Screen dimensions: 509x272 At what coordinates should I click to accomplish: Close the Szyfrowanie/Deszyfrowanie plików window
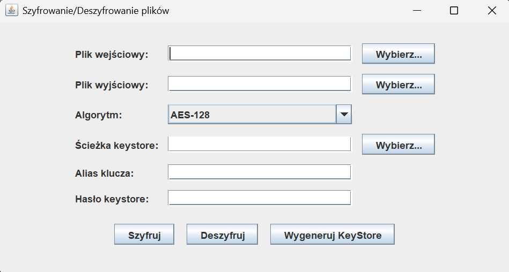[492, 11]
